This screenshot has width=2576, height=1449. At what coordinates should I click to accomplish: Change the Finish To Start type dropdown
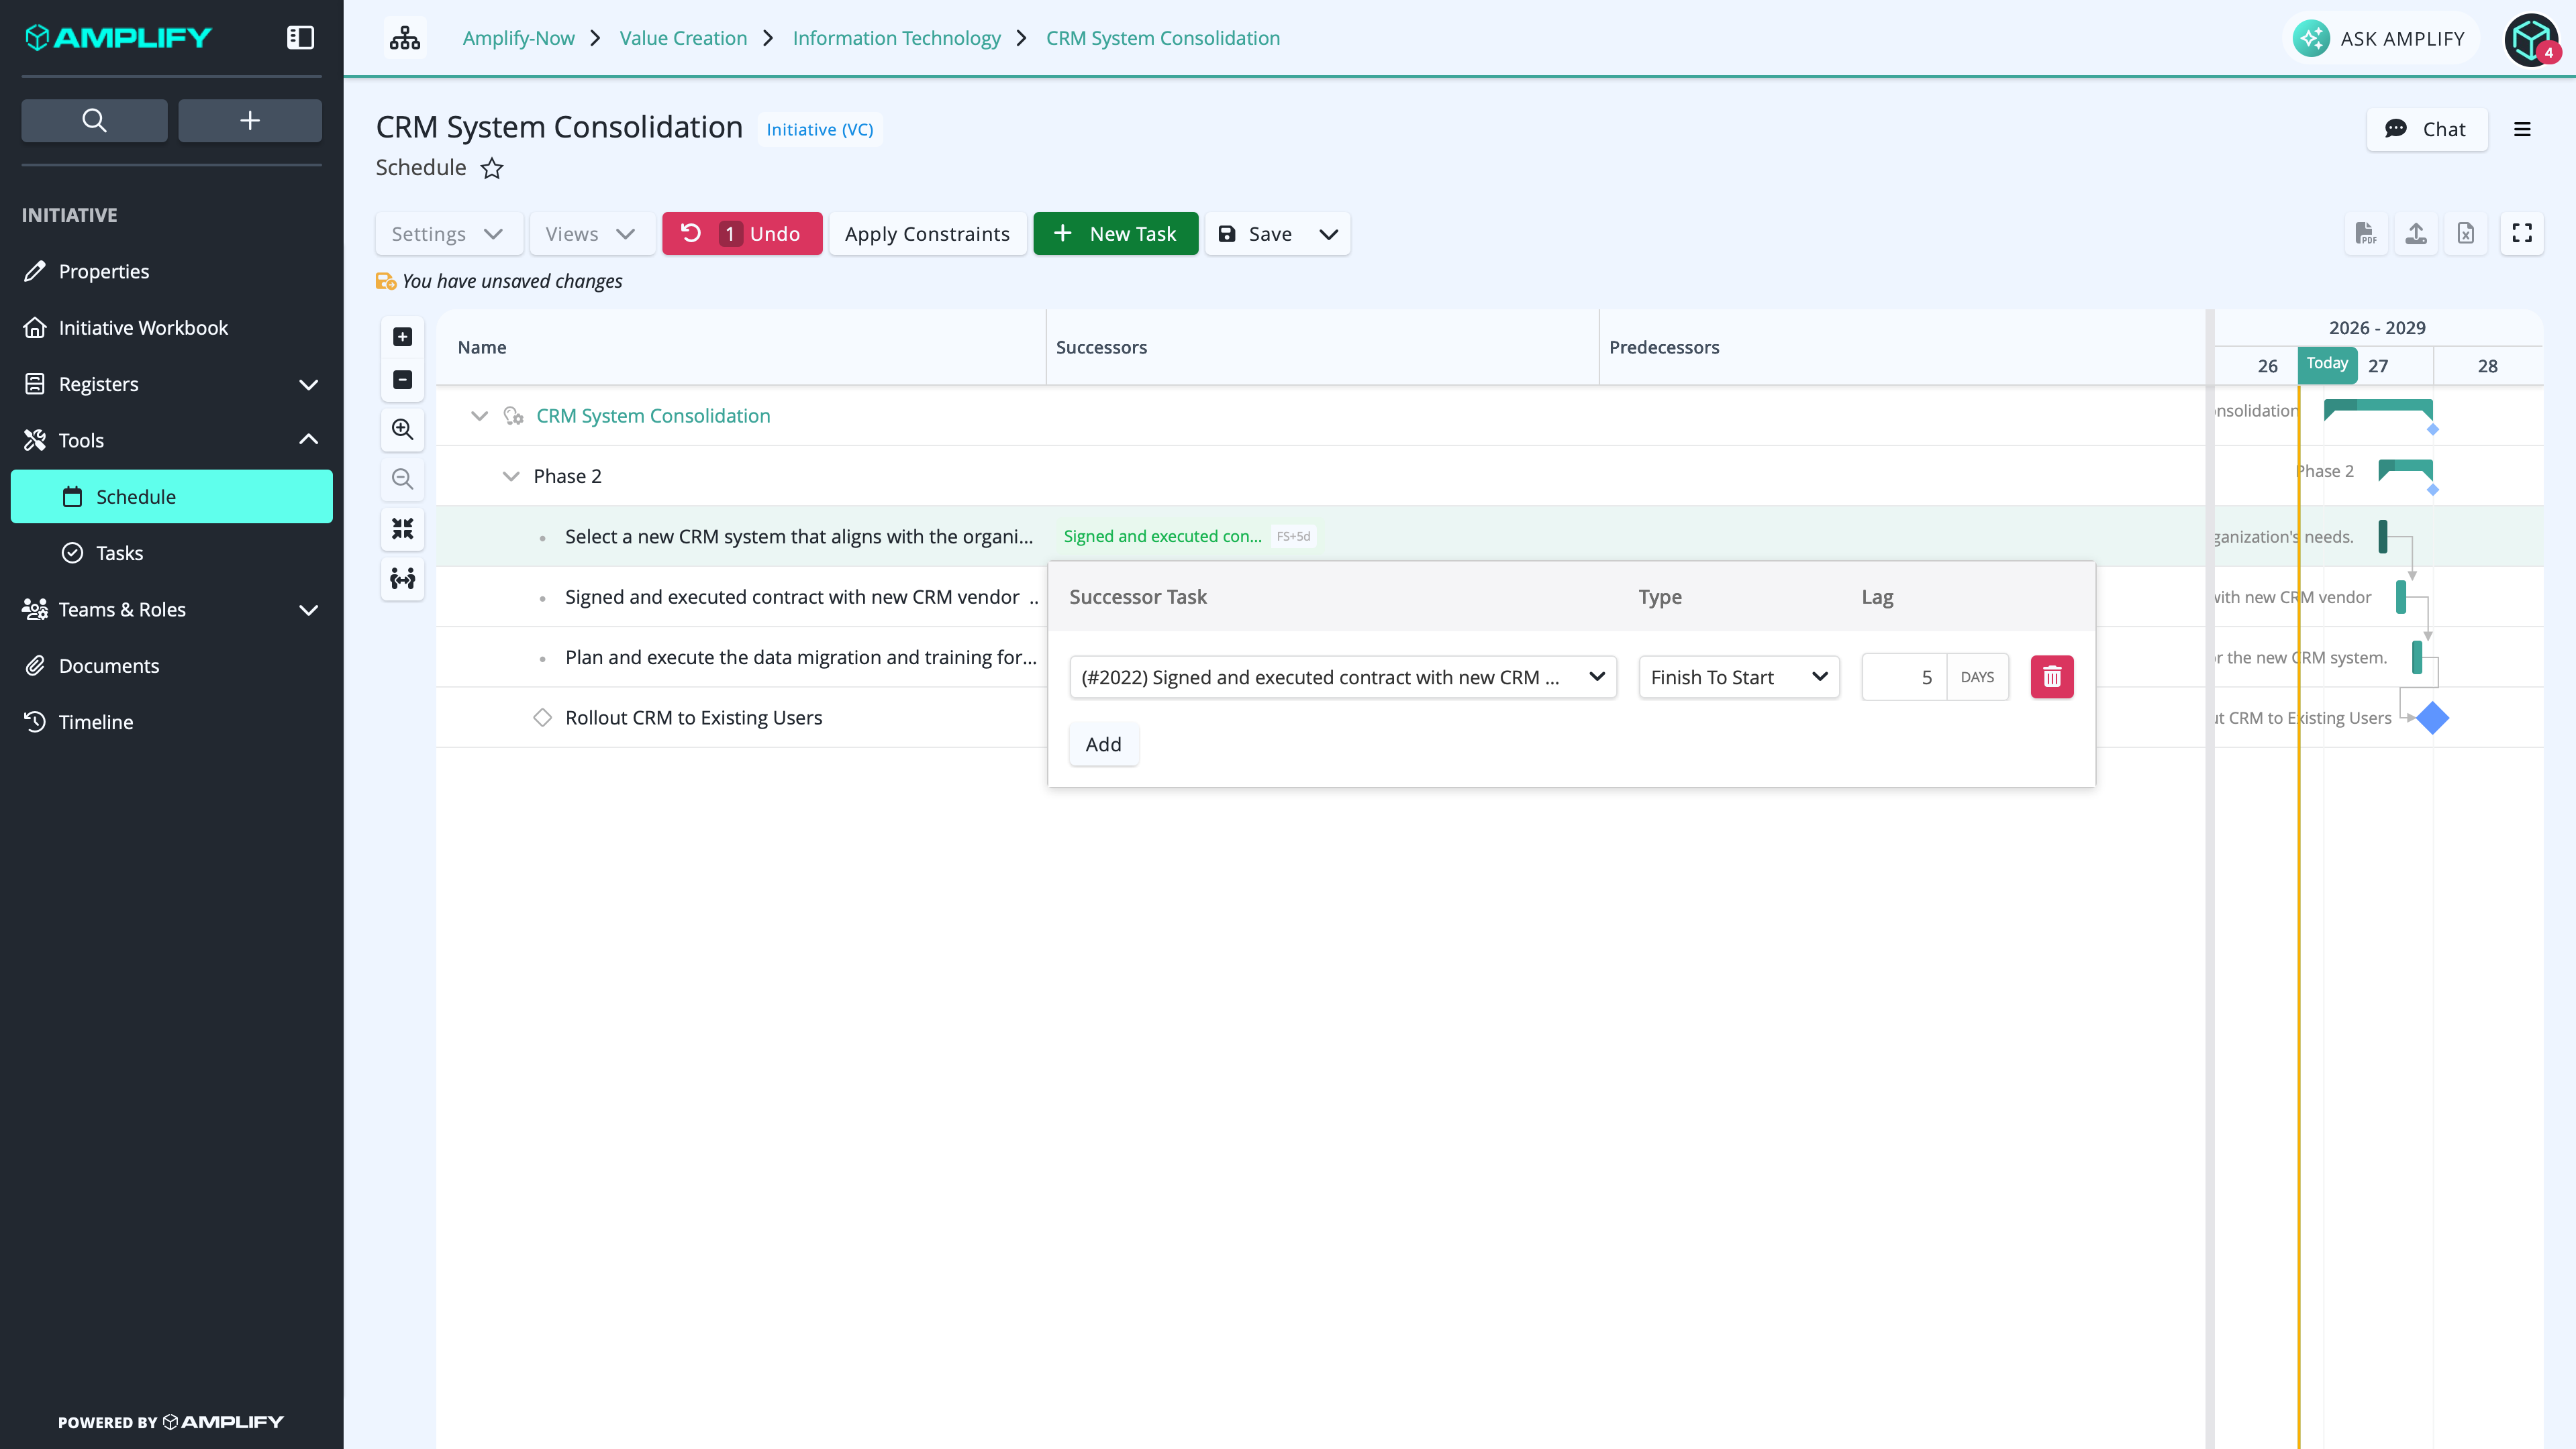pyautogui.click(x=1739, y=678)
